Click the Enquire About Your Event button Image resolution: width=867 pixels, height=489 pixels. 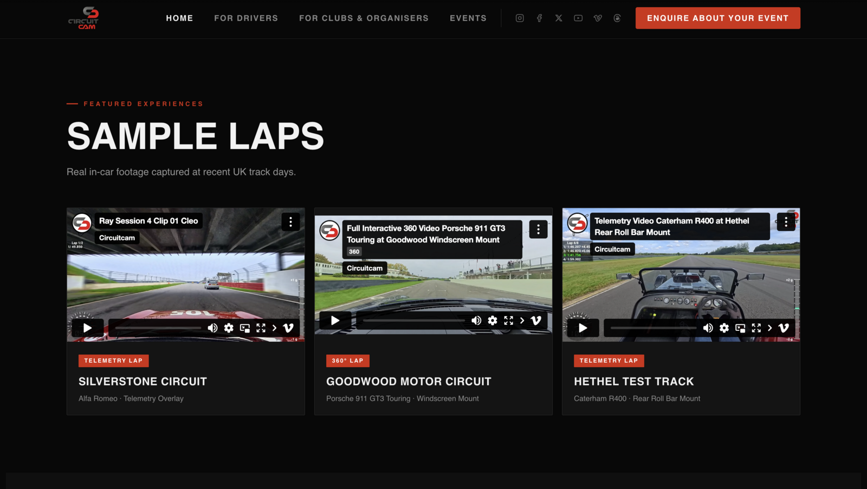click(x=717, y=18)
